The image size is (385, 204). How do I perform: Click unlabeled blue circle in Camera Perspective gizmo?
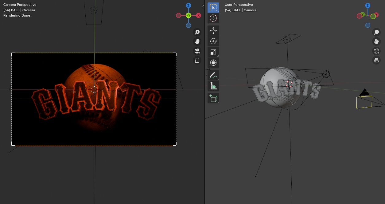189,25
